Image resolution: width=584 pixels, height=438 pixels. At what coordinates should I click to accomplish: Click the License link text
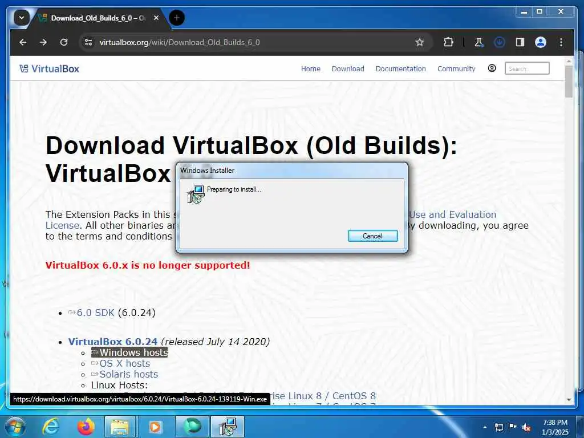point(62,225)
